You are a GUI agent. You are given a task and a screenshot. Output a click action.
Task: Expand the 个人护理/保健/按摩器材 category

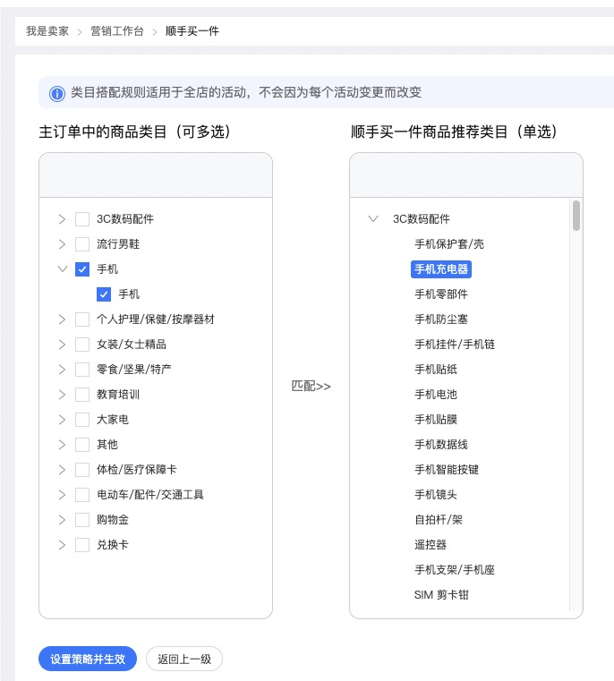[62, 319]
